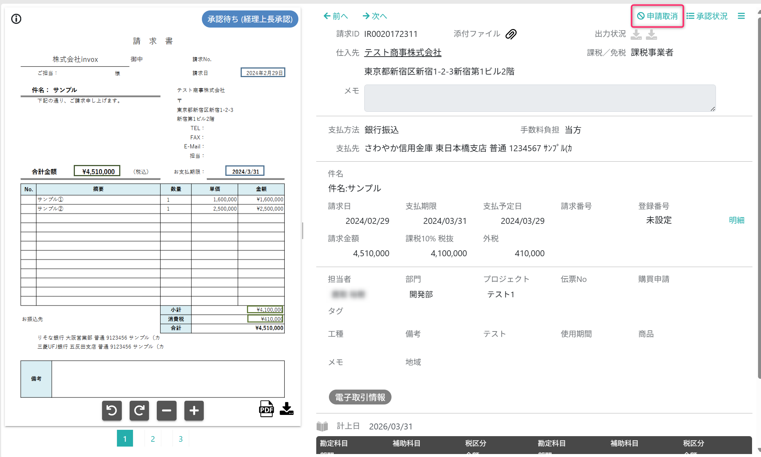Go to previous invoice with 前へ
This screenshot has width=761, height=457.
(x=336, y=16)
